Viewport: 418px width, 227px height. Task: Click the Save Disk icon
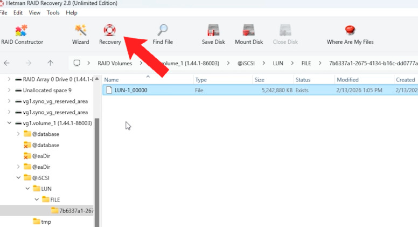[x=213, y=30]
